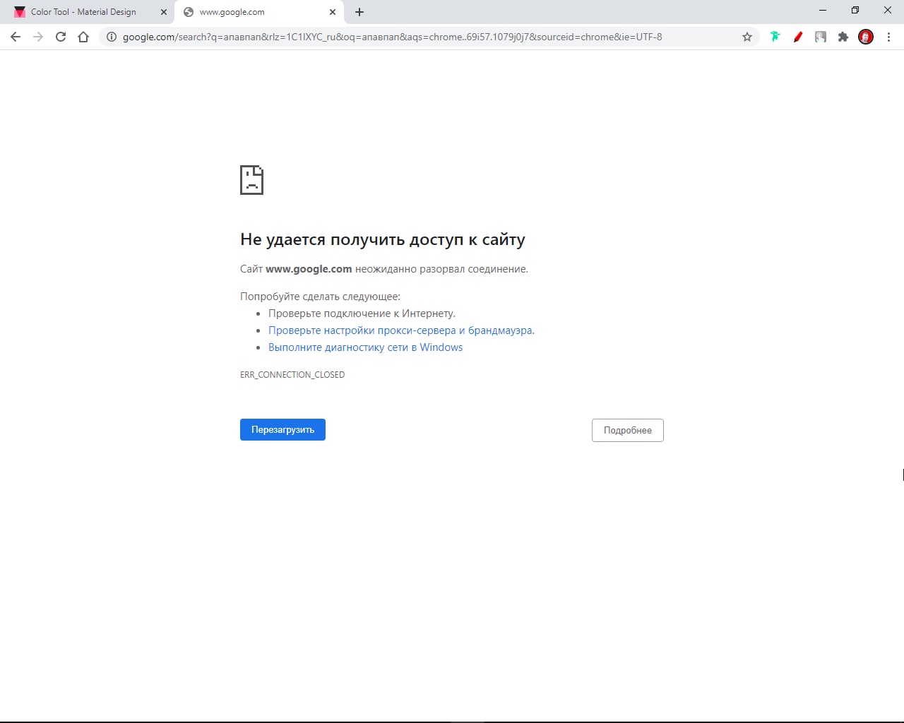The image size is (904, 723).
Task: Click the Подробнее button
Action: (628, 430)
